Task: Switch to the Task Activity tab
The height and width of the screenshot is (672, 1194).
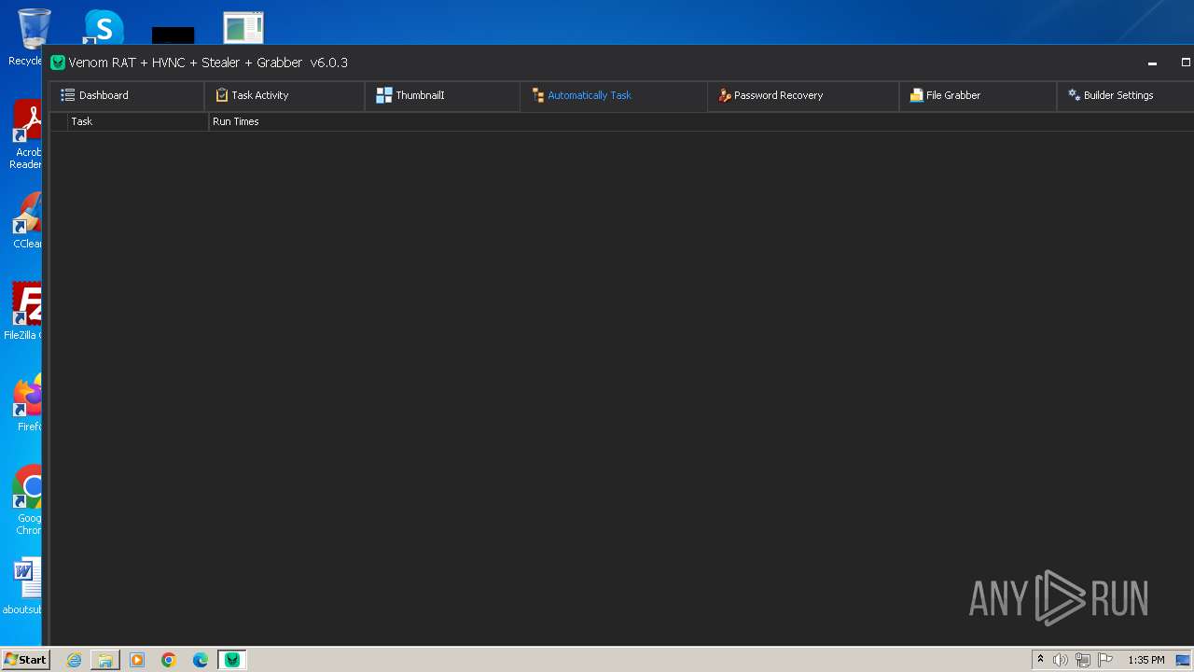Action: [x=285, y=95]
